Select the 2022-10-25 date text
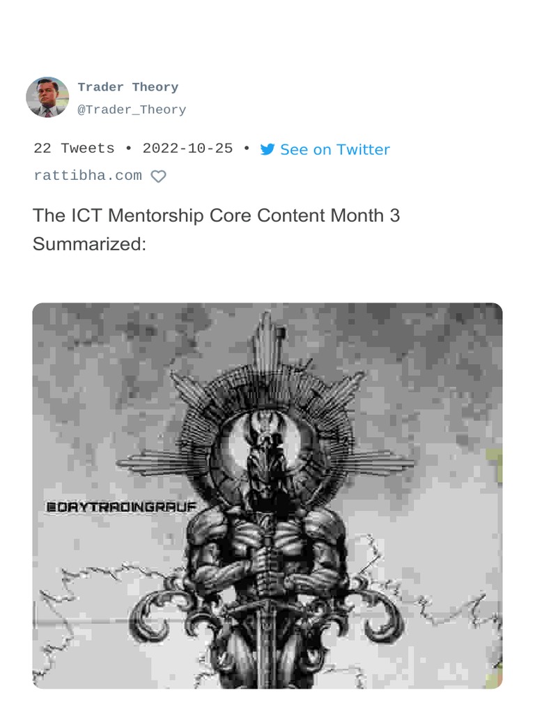This screenshot has width=535, height=714. click(187, 149)
